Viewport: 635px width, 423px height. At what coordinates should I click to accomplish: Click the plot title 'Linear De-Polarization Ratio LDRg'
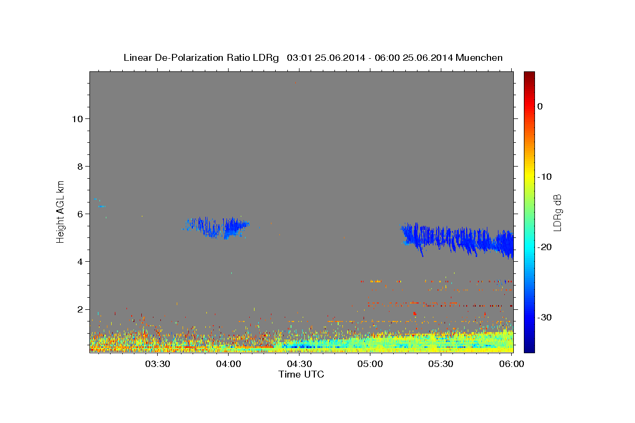pyautogui.click(x=201, y=58)
